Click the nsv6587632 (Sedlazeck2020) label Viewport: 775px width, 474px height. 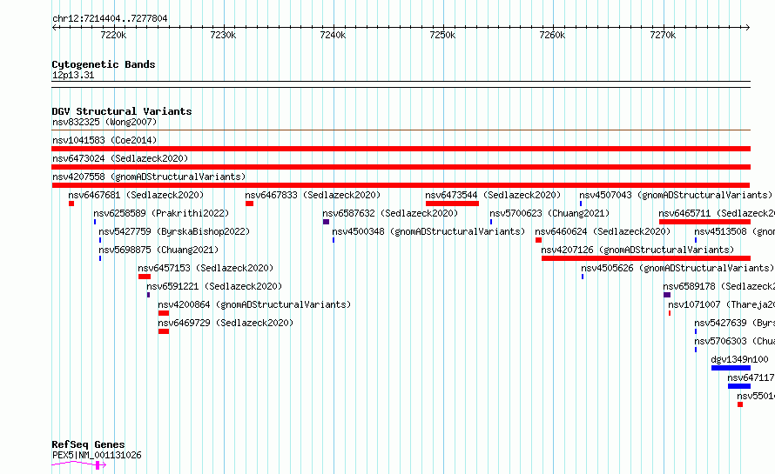coord(390,213)
